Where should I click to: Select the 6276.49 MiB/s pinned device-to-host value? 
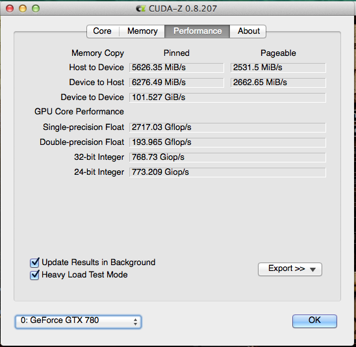177,83
